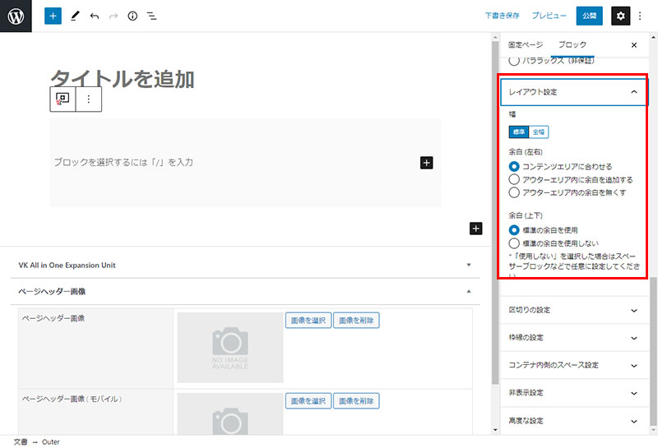The width and height of the screenshot is (658, 448).
Task: Switch to the 固定ページ tab
Action: click(526, 44)
